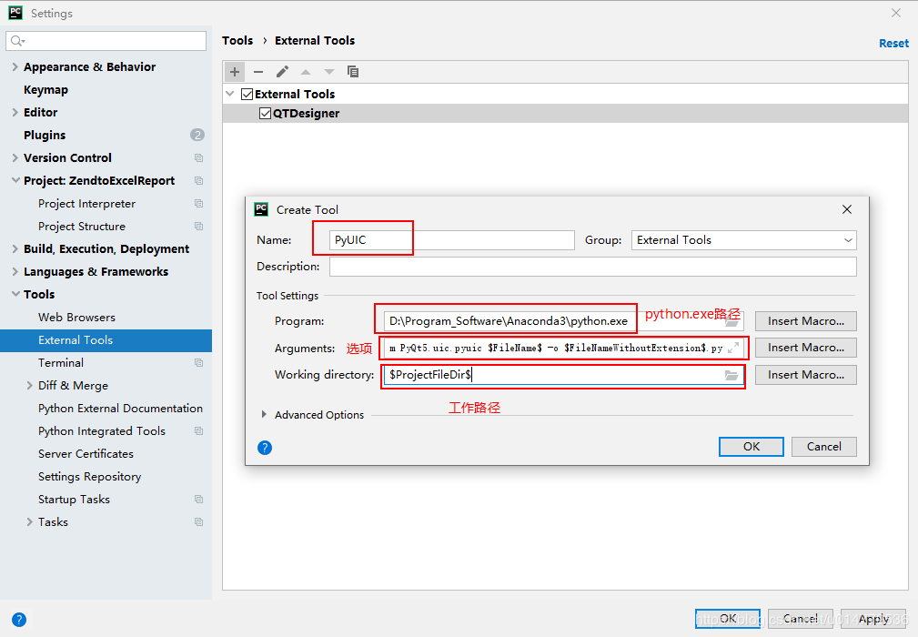The height and width of the screenshot is (637, 918).
Task: Toggle the QTDesigner checkbox
Action: (266, 114)
